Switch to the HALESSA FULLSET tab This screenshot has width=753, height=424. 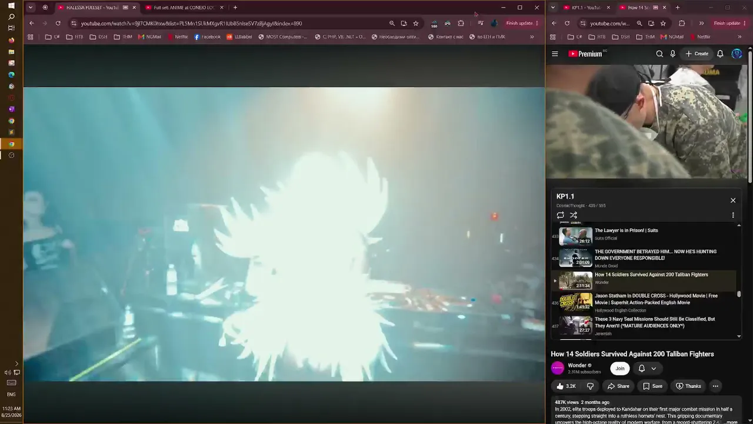(93, 8)
